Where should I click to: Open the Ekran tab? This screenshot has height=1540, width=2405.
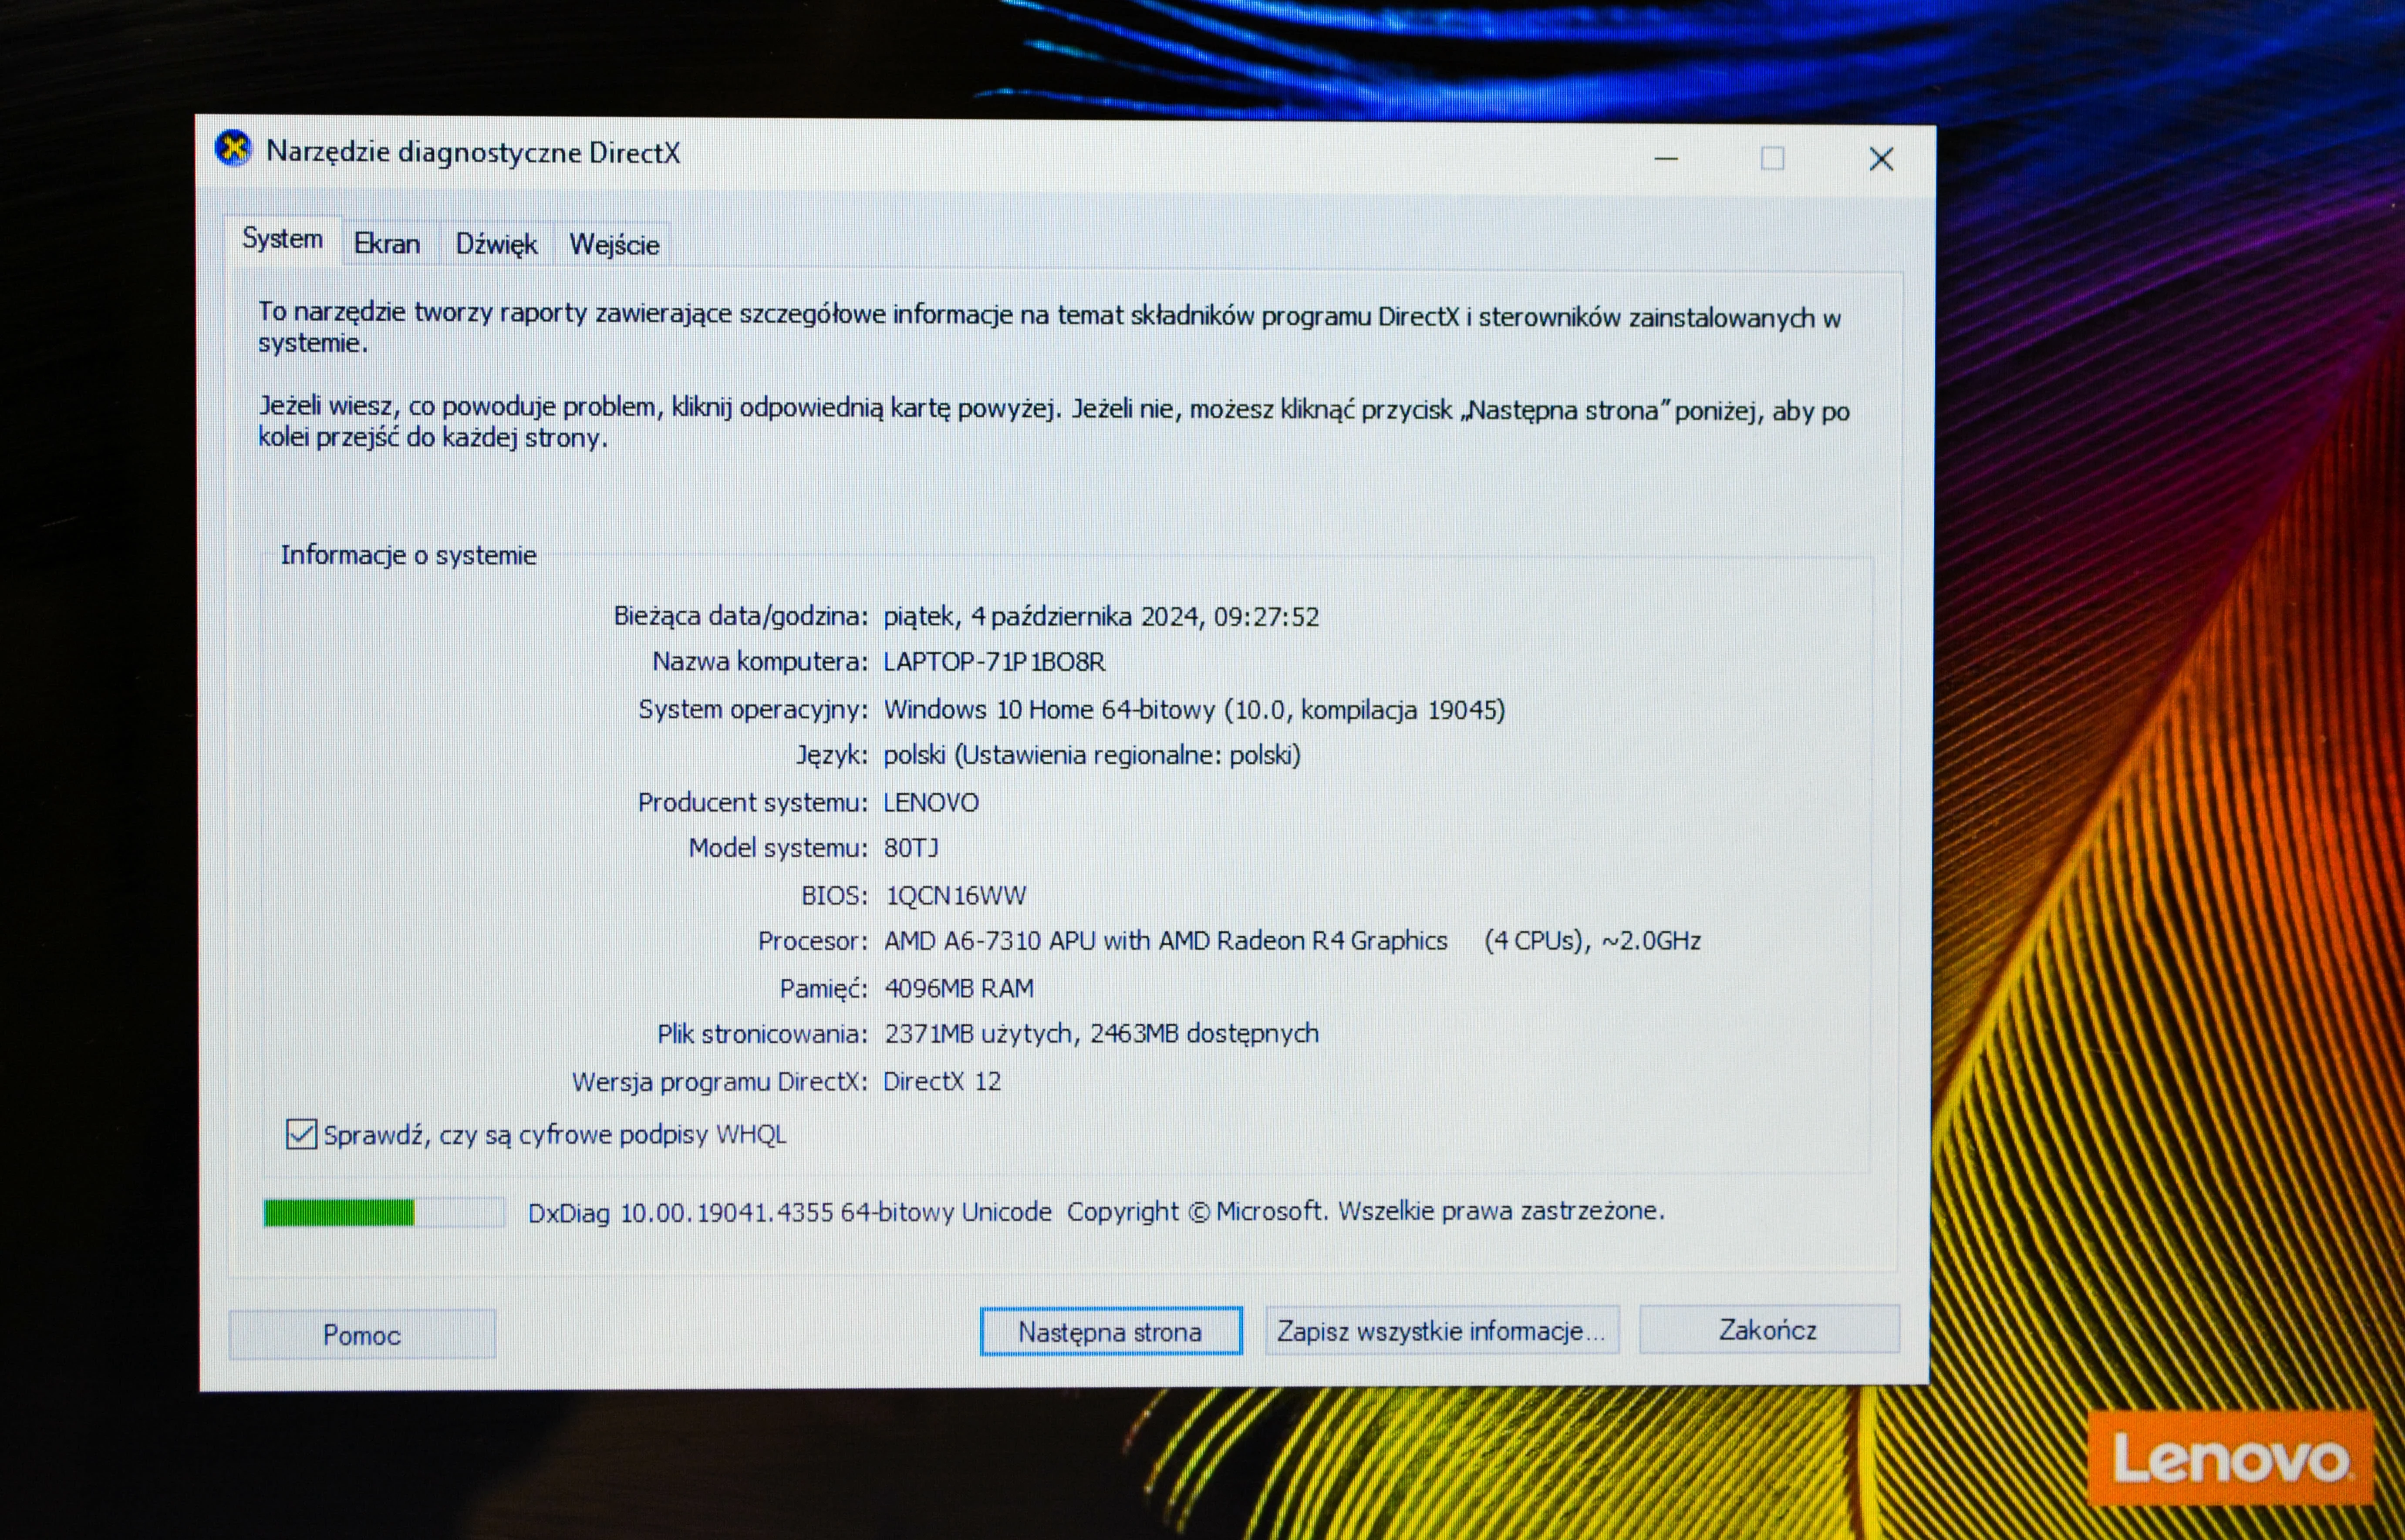387,244
